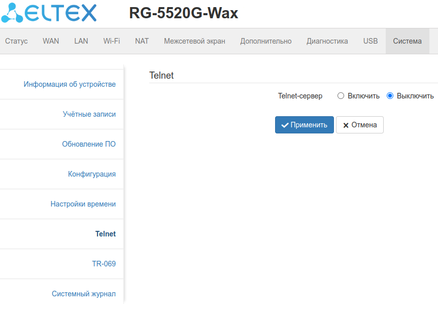Click the RG-5520G-Wax model title
438x309 pixels.
[x=184, y=13]
